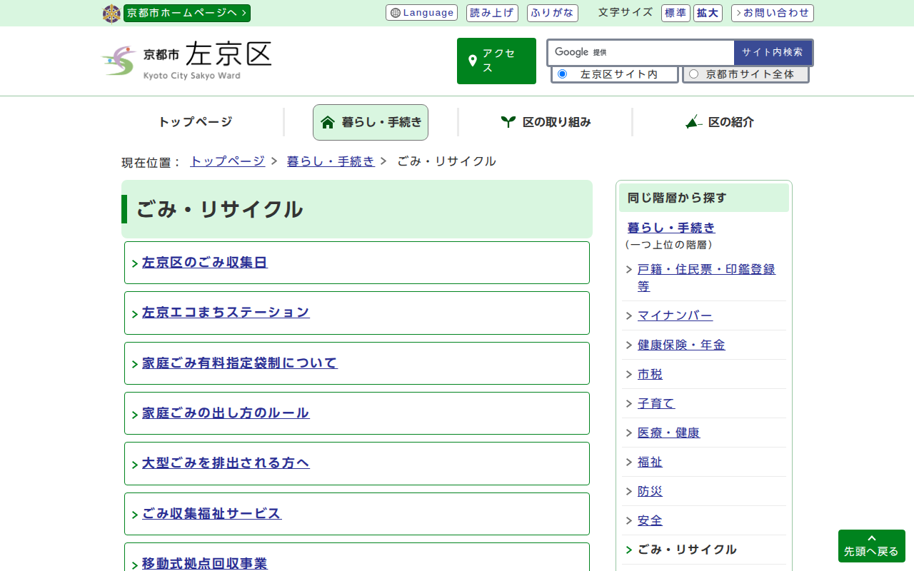
Task: Open the 左京区のごみ収集日 link
Action: pos(204,263)
